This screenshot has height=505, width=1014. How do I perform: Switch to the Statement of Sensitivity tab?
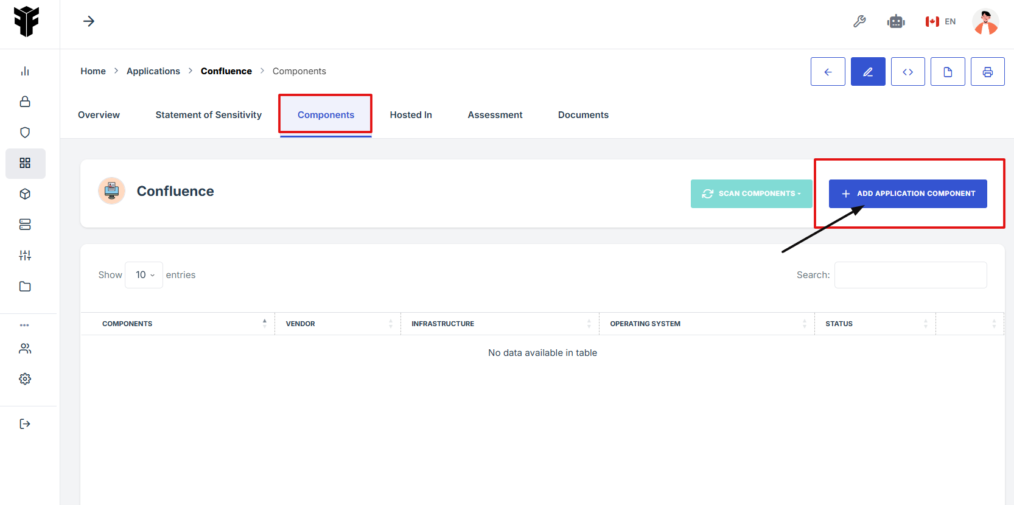(208, 115)
